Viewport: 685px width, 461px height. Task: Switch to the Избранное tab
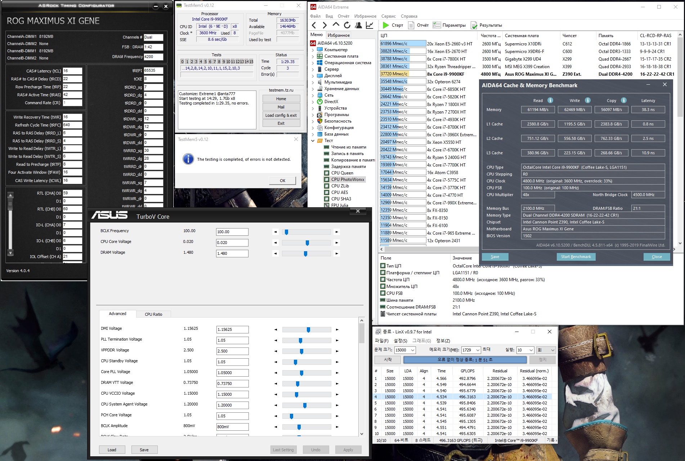point(339,35)
